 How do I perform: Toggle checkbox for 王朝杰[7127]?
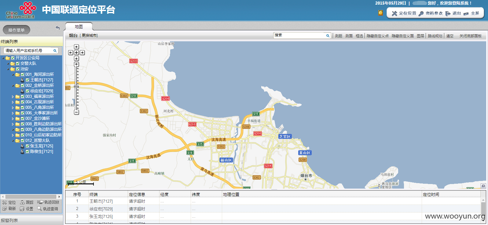click(27, 80)
